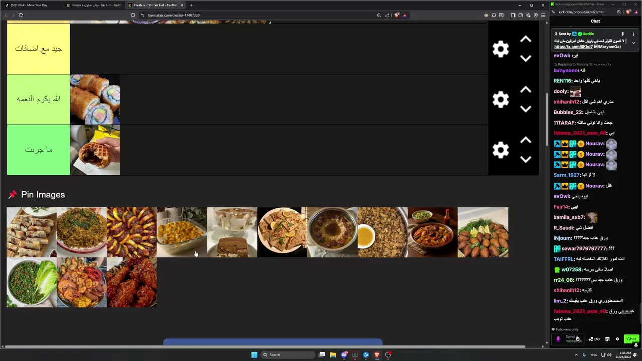Open the Brave main menu

click(543, 15)
